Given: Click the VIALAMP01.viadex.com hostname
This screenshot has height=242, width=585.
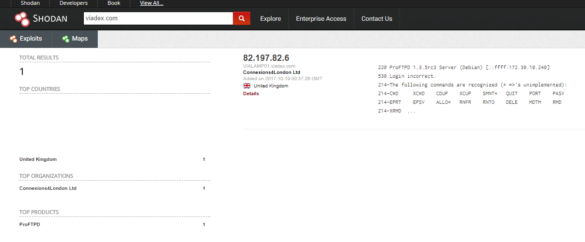Looking at the screenshot, I should click(269, 66).
